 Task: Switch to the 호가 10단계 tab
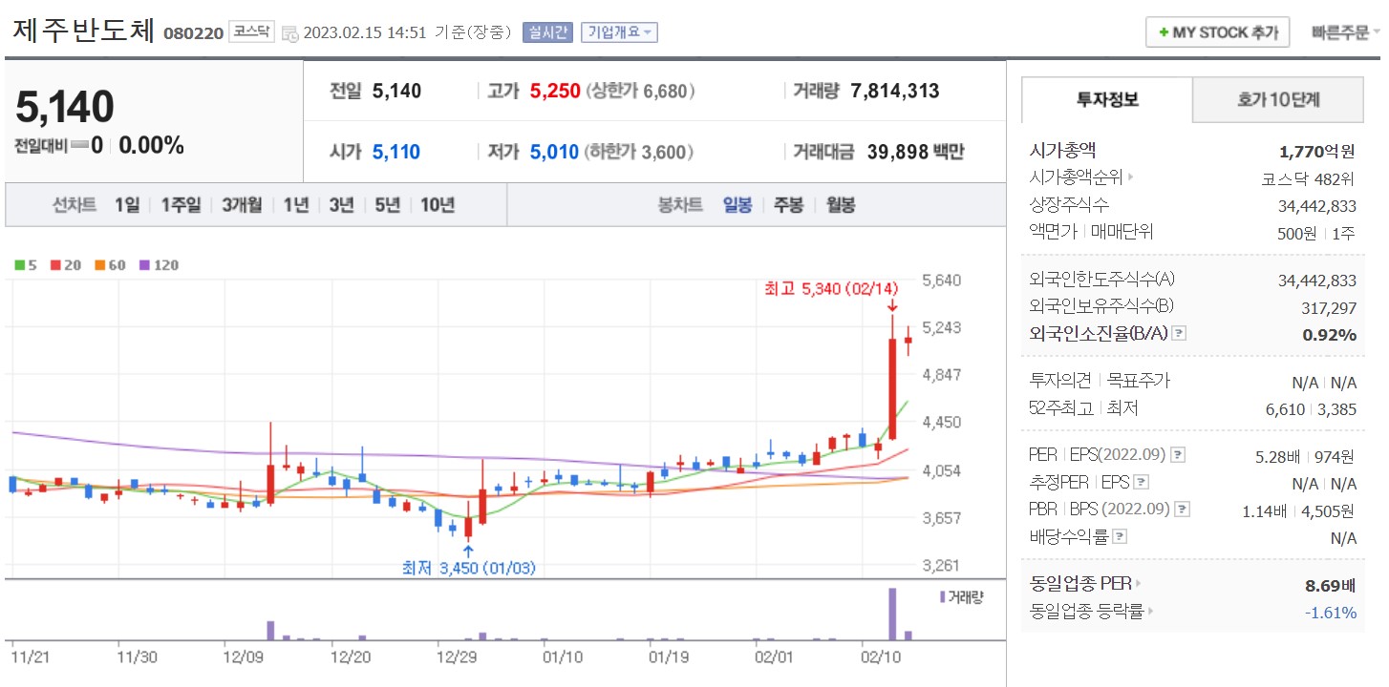coord(1276,99)
